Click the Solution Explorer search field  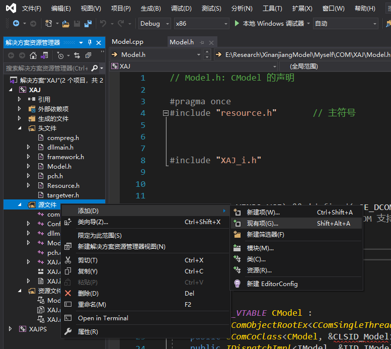tap(46, 68)
